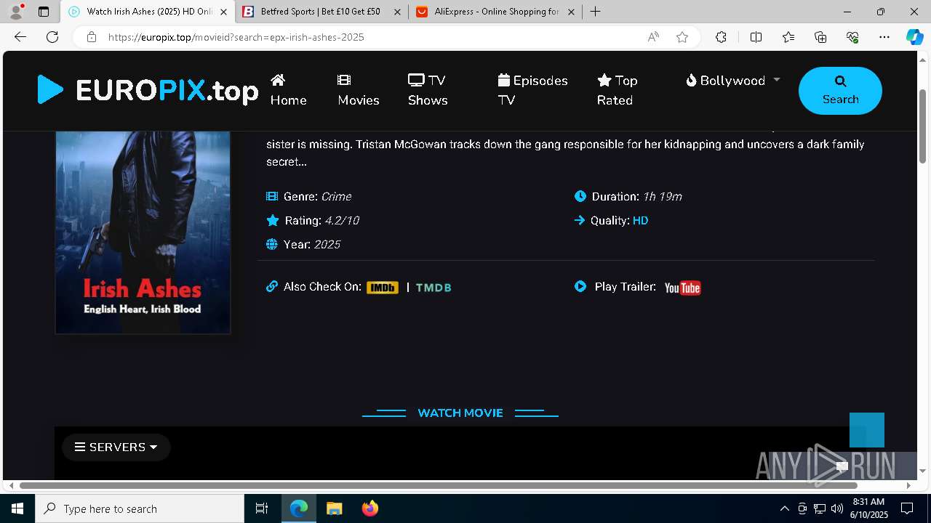Open the browser profile icon
The width and height of the screenshot is (931, 523).
[16, 12]
